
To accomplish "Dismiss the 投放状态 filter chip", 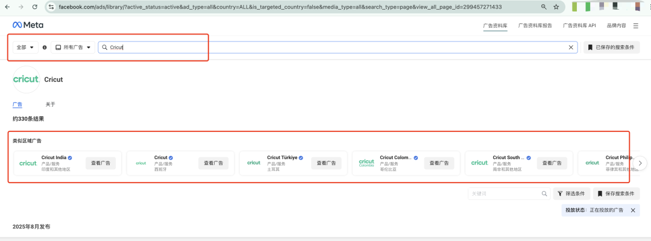I will pos(633,210).
